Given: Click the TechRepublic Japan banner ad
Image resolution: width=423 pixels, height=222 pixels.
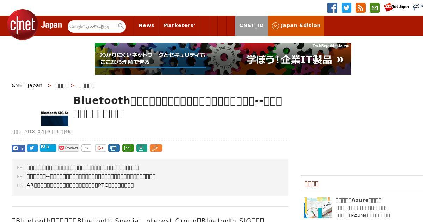Looking at the screenshot, I should [223, 59].
